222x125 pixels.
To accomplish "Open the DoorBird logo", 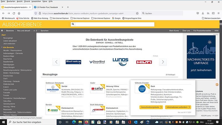I will pyautogui.click(x=97, y=62).
